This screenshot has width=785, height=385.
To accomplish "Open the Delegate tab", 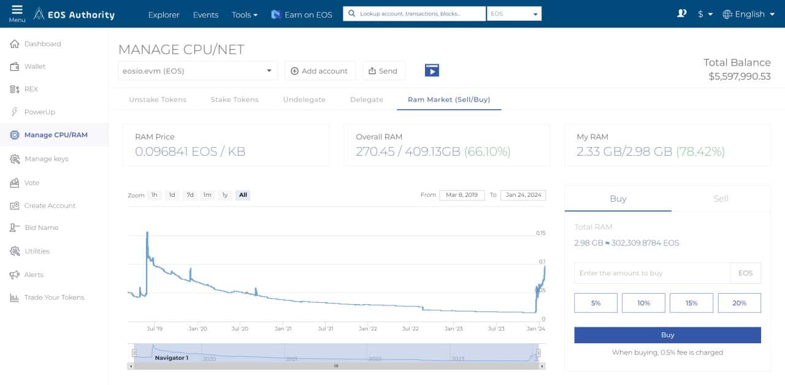I will [366, 99].
